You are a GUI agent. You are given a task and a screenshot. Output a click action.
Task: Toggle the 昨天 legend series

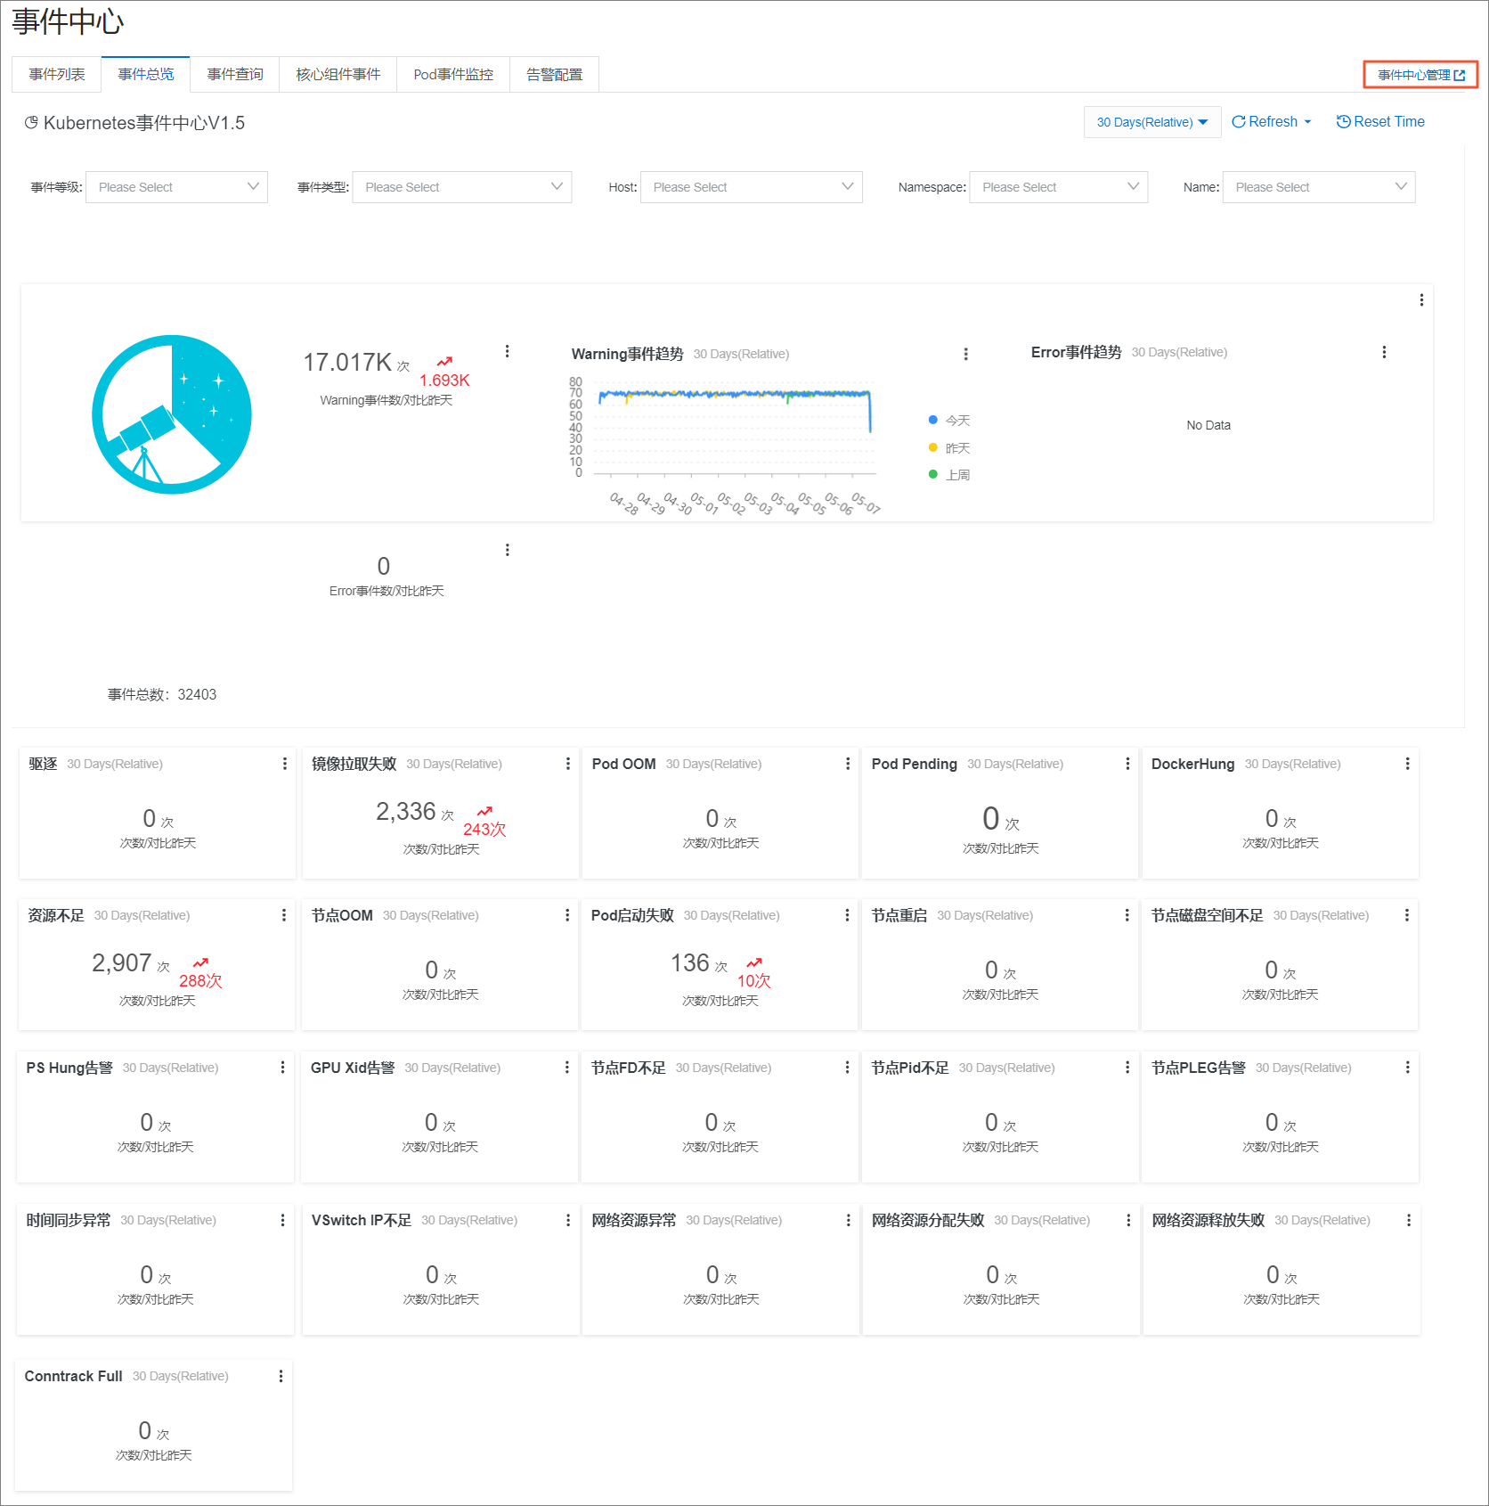pyautogui.click(x=949, y=447)
